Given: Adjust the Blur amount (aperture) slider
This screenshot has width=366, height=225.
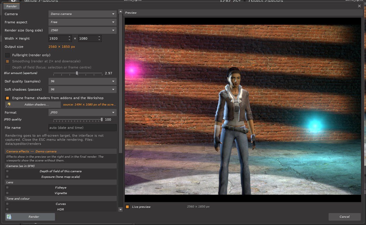Looking at the screenshot, I should point(77,73).
